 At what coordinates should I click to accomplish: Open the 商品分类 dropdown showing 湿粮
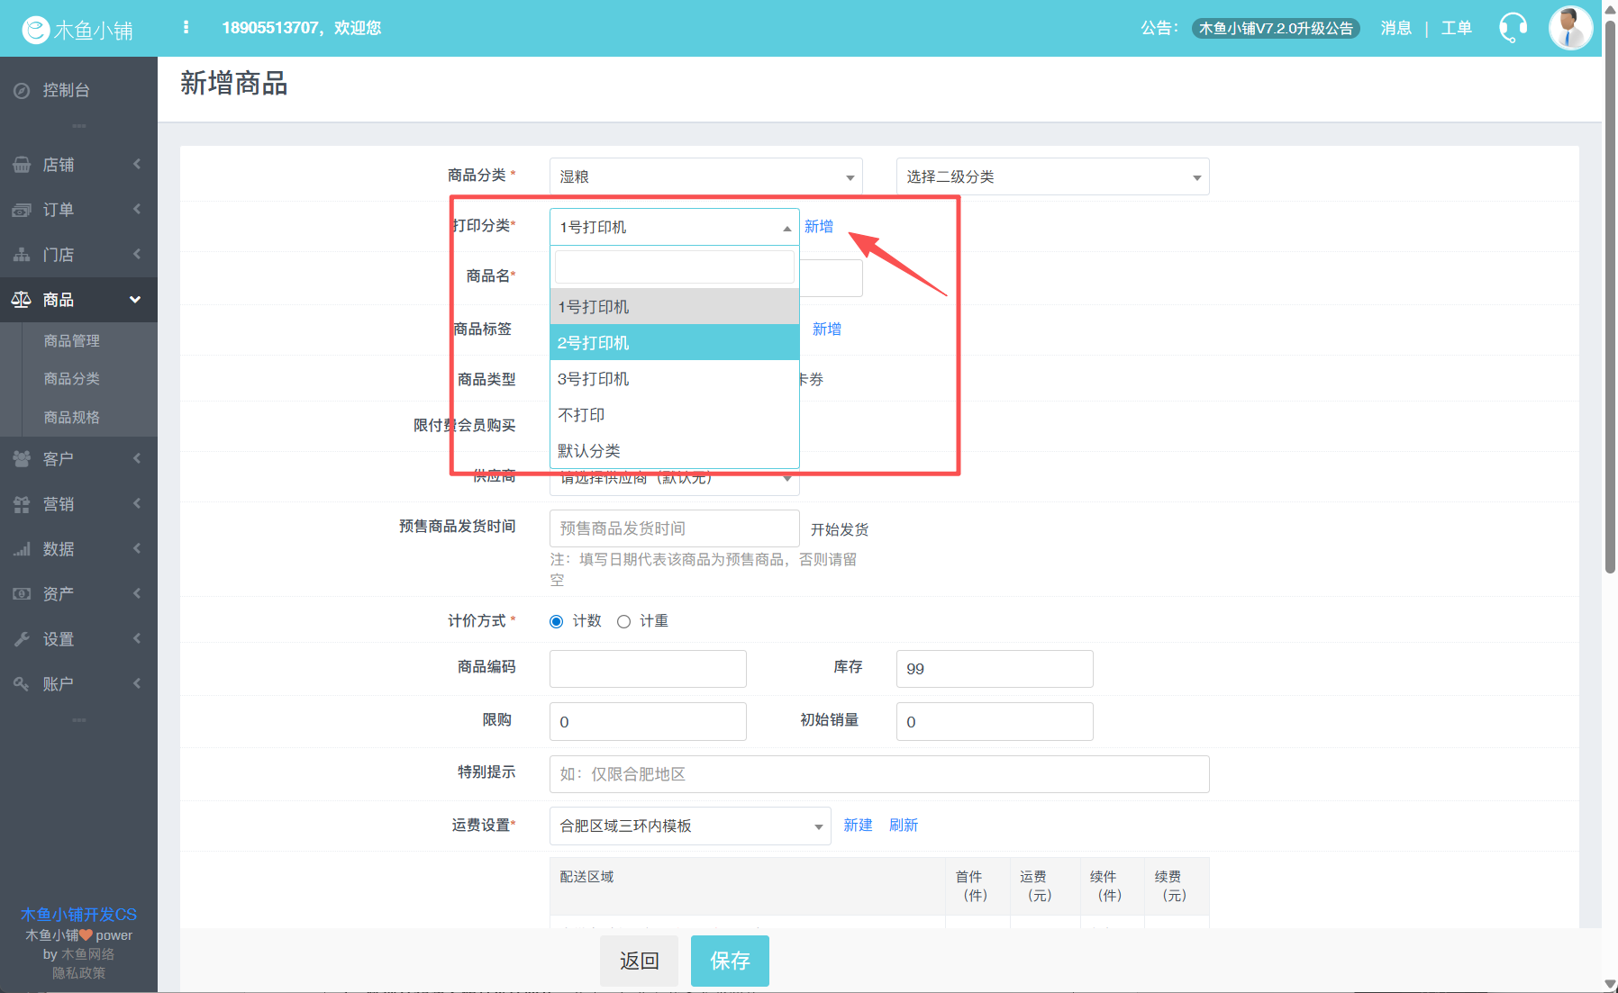coord(705,177)
